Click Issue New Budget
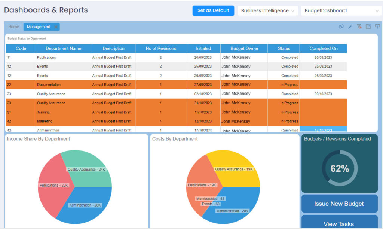 [339, 204]
